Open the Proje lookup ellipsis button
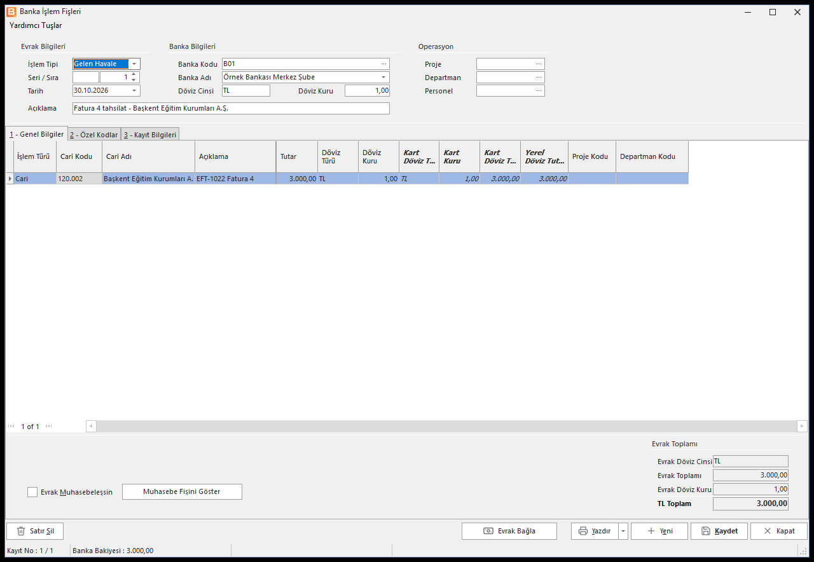This screenshot has width=814, height=562. (539, 64)
